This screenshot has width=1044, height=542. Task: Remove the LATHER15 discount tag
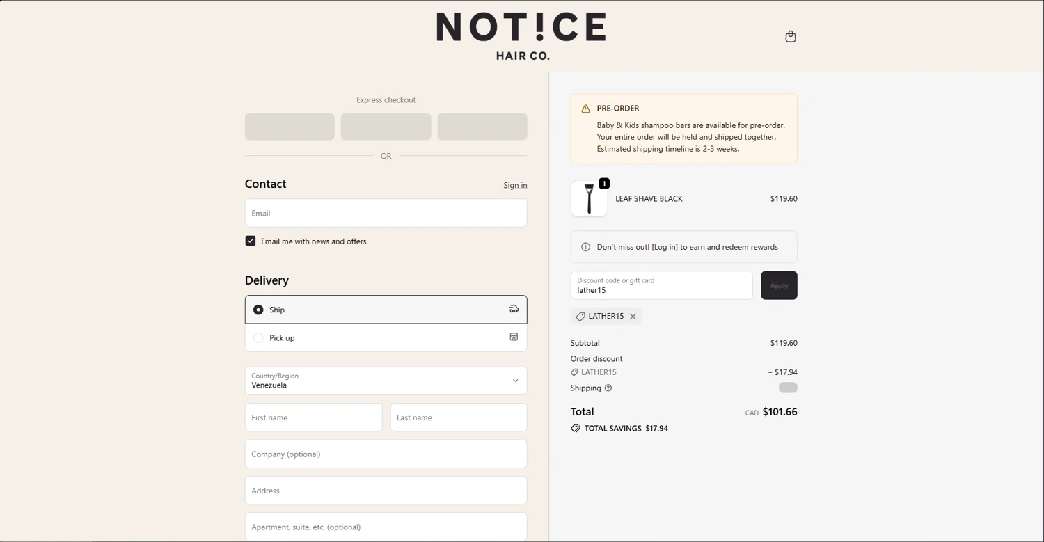633,317
